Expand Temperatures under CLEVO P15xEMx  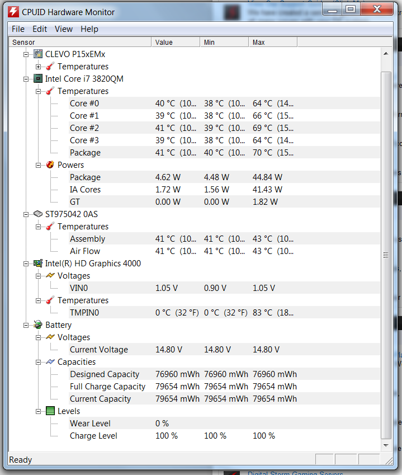click(x=38, y=67)
